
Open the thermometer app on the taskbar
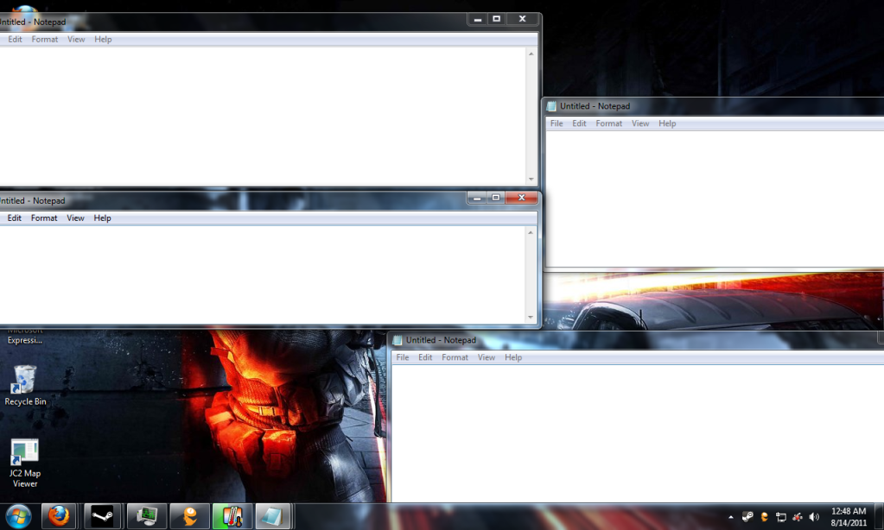(232, 516)
